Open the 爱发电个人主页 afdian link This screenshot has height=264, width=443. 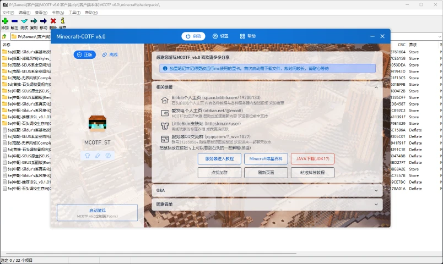tap(207, 111)
